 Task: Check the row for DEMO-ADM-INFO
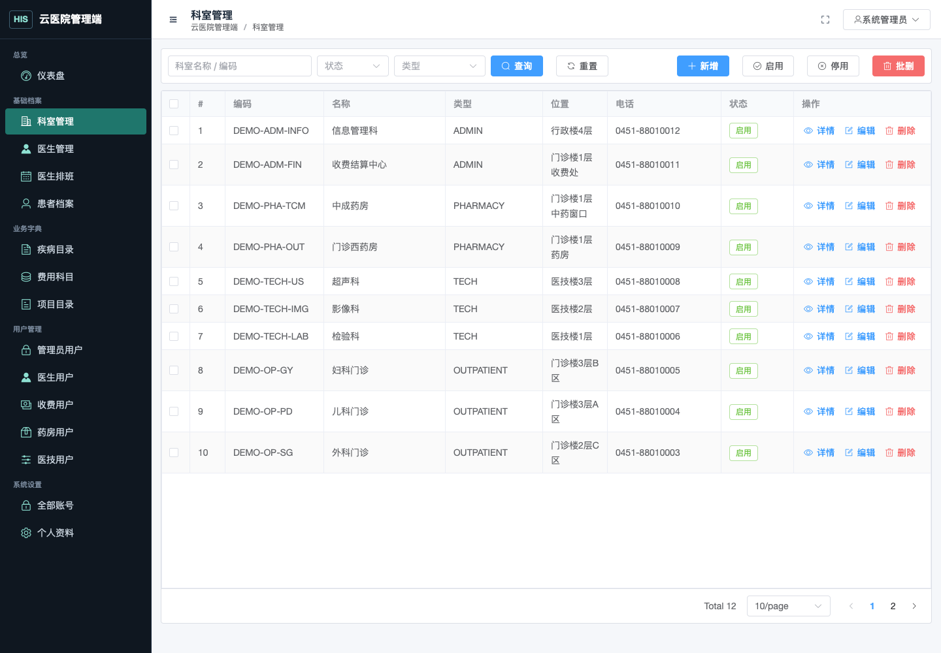pos(174,131)
